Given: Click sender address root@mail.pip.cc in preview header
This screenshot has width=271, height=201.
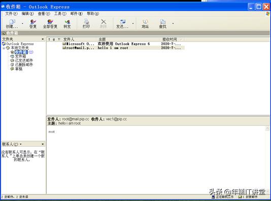Looking at the screenshot, I should 76,119.
